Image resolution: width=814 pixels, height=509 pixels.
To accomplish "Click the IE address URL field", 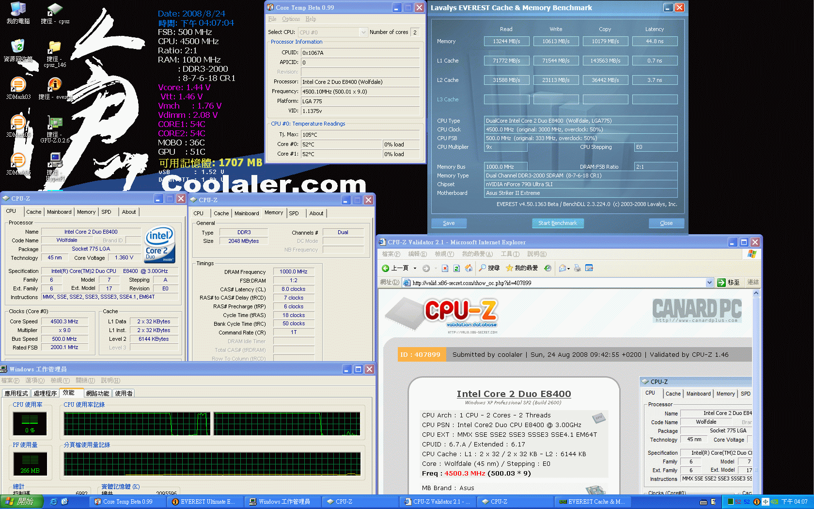I will point(558,283).
